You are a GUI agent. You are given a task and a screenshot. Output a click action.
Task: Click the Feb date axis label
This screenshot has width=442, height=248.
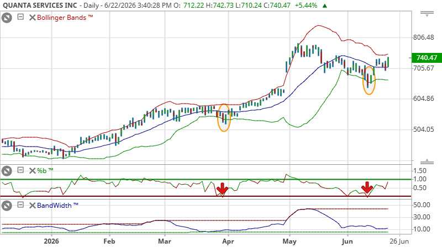(x=109, y=241)
